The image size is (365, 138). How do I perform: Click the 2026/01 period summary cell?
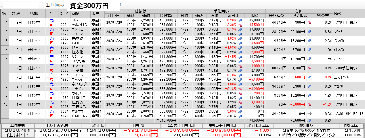tap(18, 131)
